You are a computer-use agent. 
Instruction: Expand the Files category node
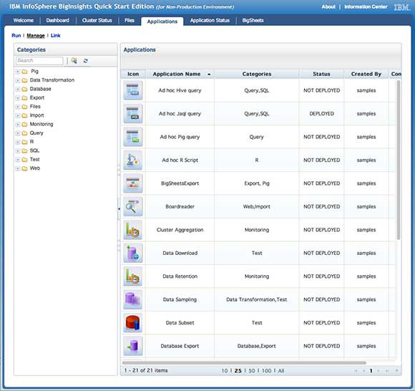18,107
